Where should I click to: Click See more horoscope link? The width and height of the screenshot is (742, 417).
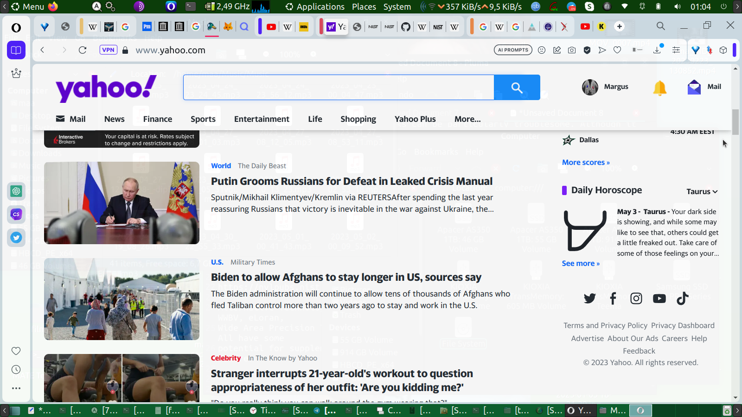[x=581, y=264]
